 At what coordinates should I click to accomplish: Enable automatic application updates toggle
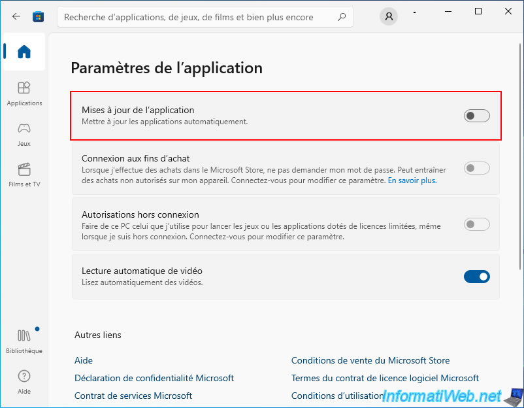click(476, 116)
